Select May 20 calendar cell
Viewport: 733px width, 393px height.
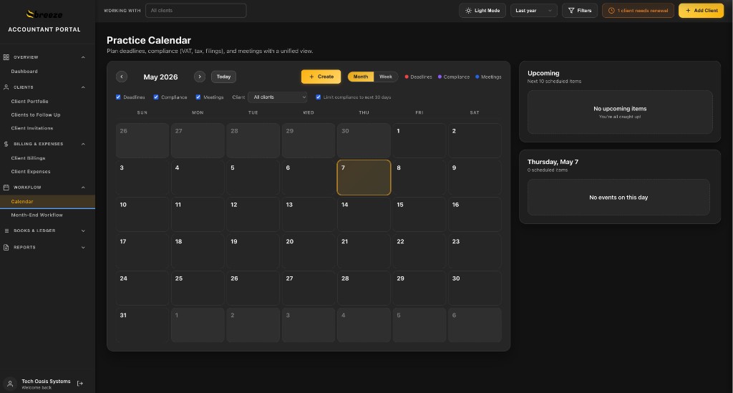click(309, 251)
